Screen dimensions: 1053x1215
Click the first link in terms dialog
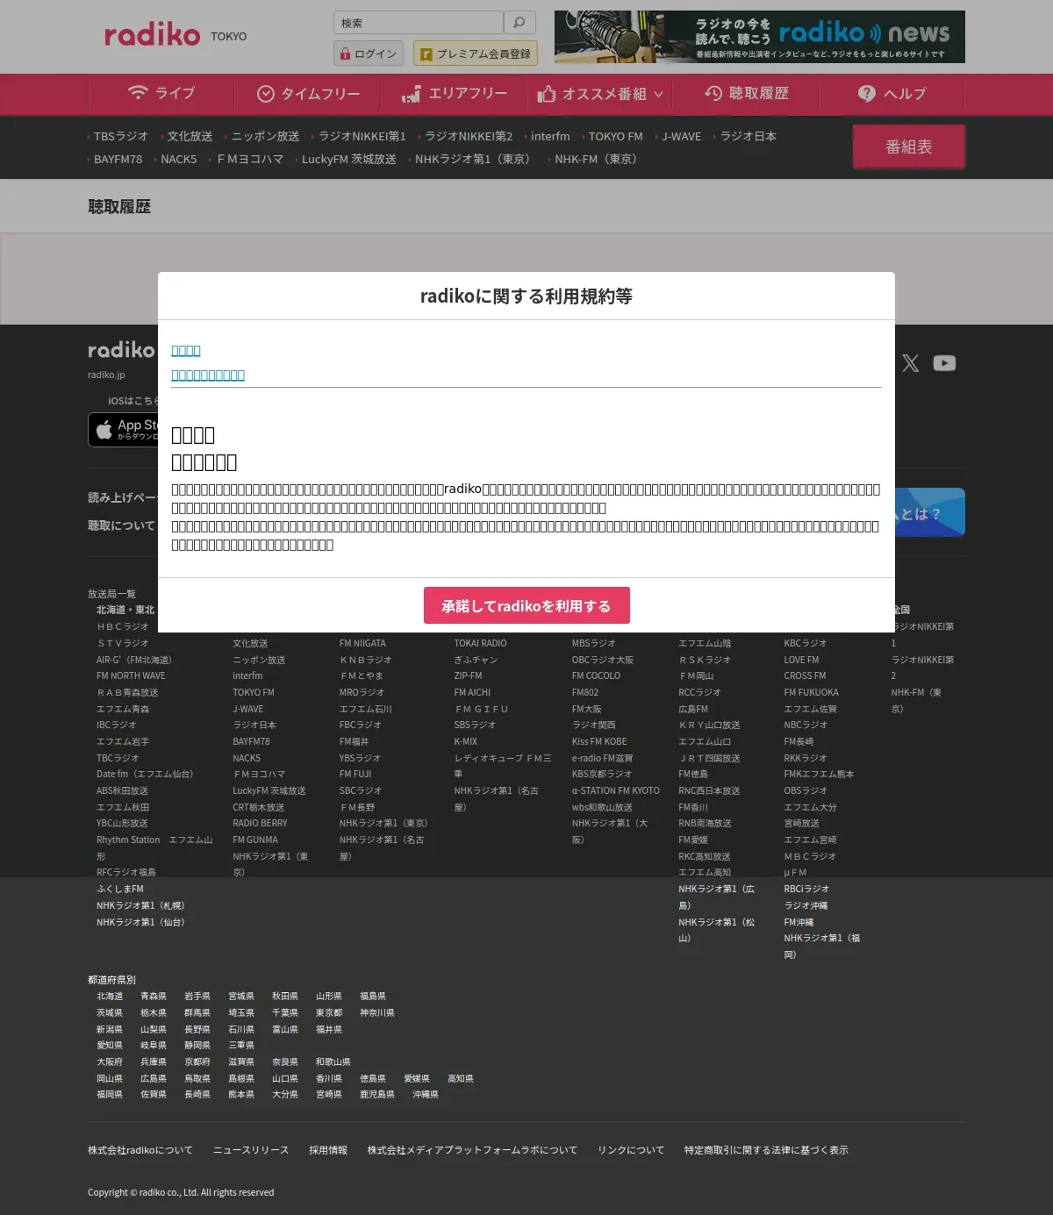[x=186, y=351]
